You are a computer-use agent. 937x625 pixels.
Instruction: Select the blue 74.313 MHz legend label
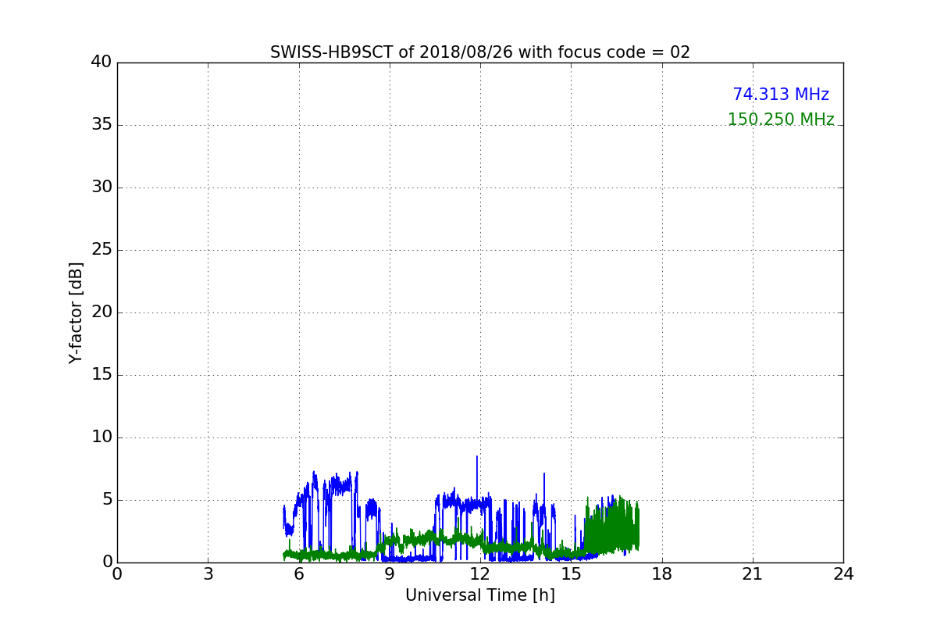click(x=781, y=95)
